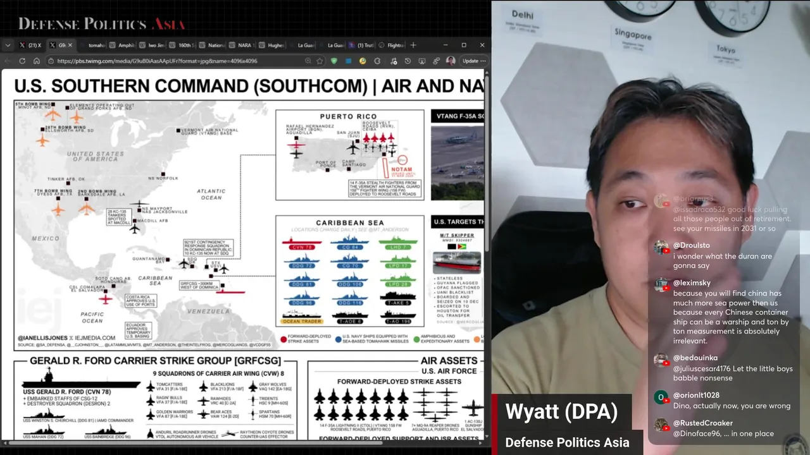The height and width of the screenshot is (455, 810).
Task: Click the Singapore clock label
Action: (x=633, y=35)
